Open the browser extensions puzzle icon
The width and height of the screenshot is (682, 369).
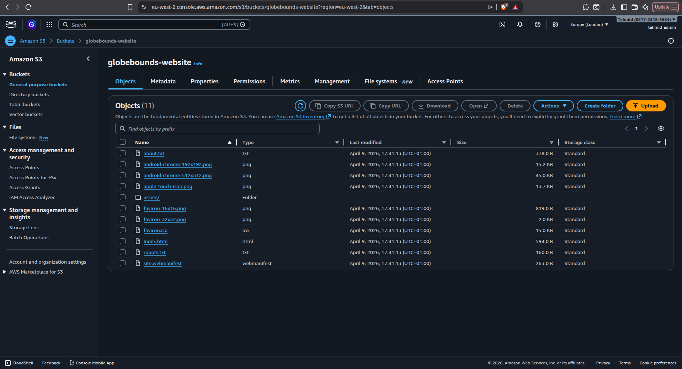pos(586,7)
